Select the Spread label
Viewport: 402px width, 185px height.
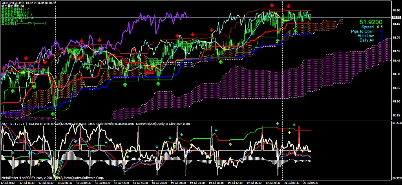(367, 27)
